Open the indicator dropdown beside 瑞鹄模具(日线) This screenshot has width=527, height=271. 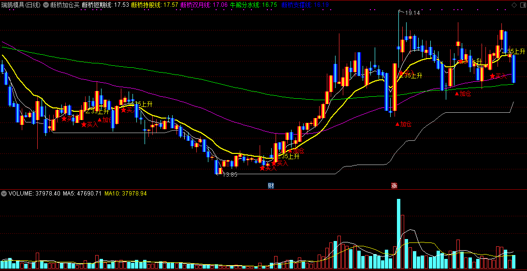coord(46,5)
